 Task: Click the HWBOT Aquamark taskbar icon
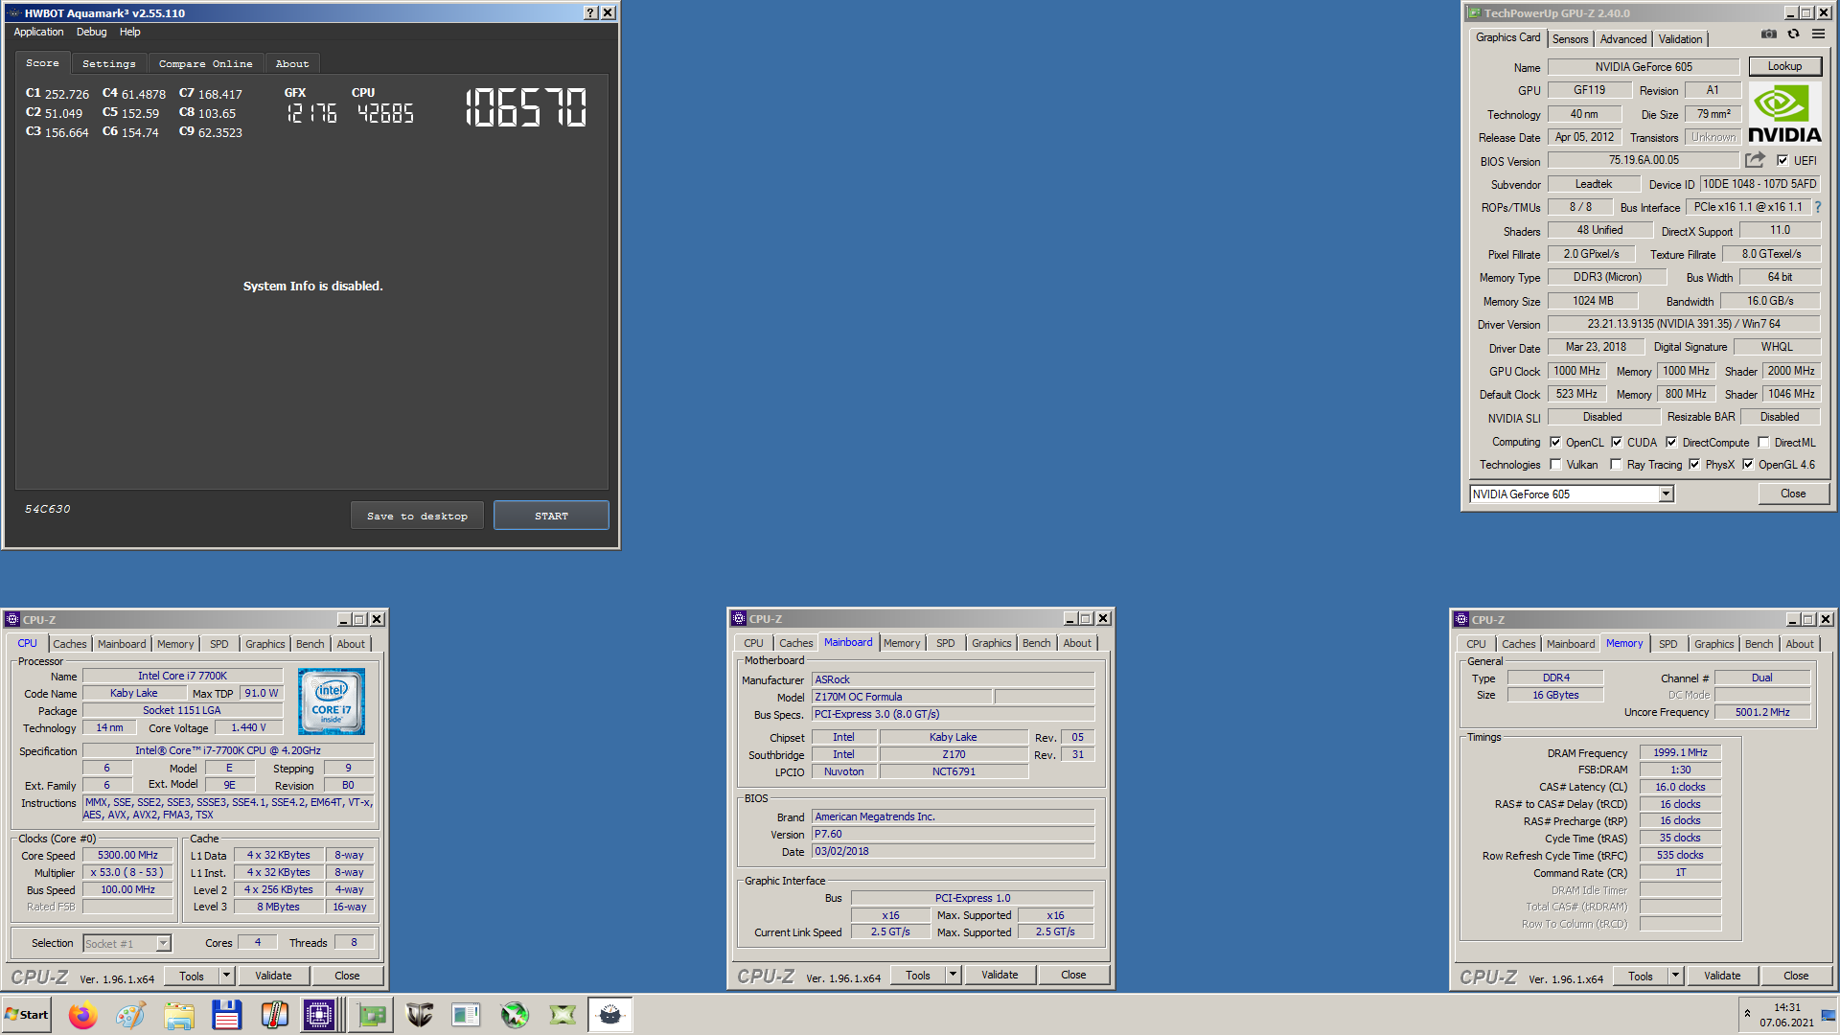(610, 1015)
